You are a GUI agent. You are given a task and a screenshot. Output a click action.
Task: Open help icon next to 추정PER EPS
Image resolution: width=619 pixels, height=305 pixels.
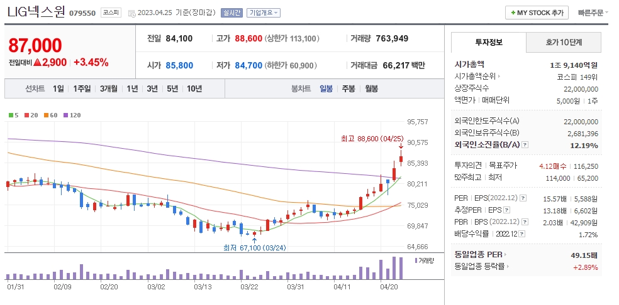tap(507, 210)
